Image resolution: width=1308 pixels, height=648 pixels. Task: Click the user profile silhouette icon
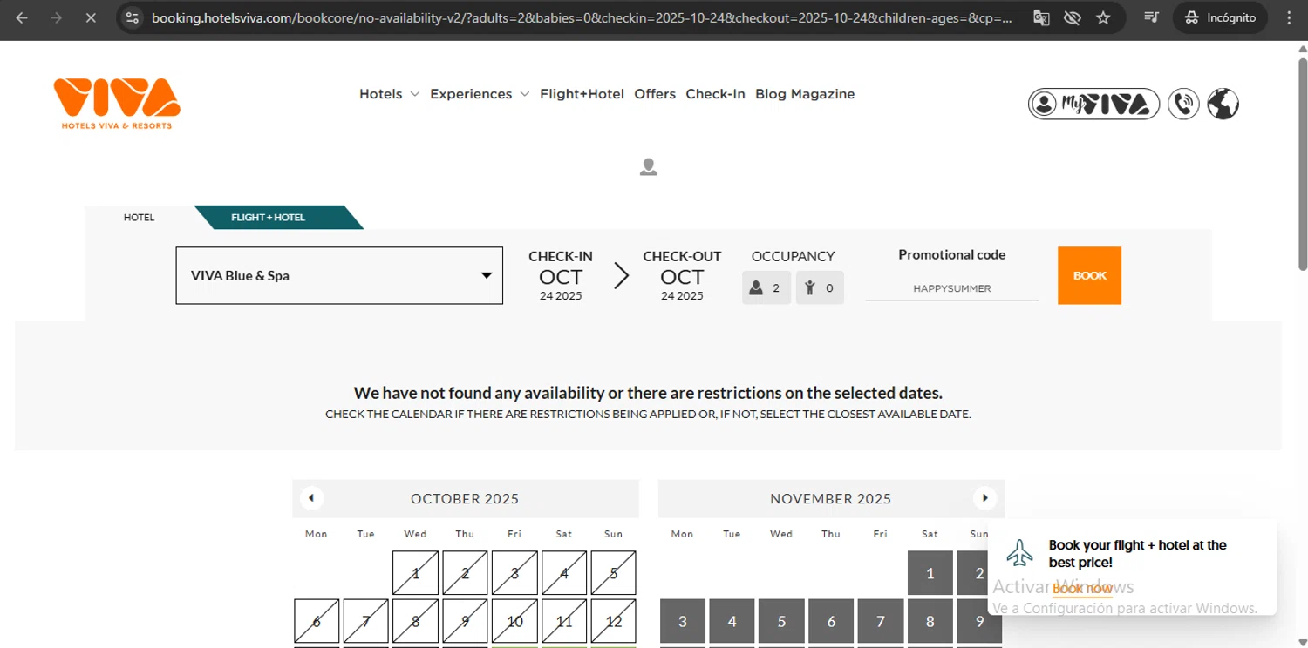tap(648, 166)
